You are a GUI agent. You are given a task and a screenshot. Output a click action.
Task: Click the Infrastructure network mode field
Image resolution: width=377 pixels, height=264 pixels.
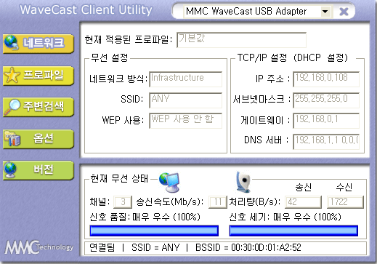(185, 79)
